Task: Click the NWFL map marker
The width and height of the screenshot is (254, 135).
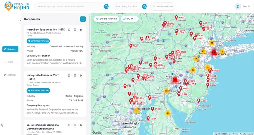Action: tap(176, 17)
